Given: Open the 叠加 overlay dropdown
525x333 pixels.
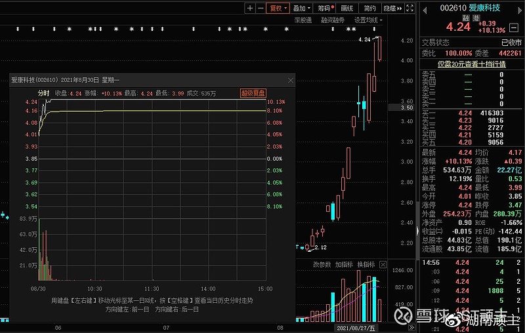Looking at the screenshot, I should (302, 9).
